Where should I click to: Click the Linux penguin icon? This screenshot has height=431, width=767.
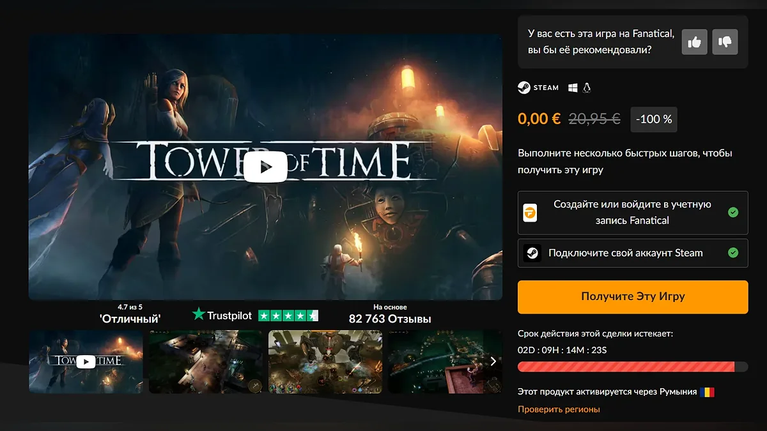tap(587, 88)
